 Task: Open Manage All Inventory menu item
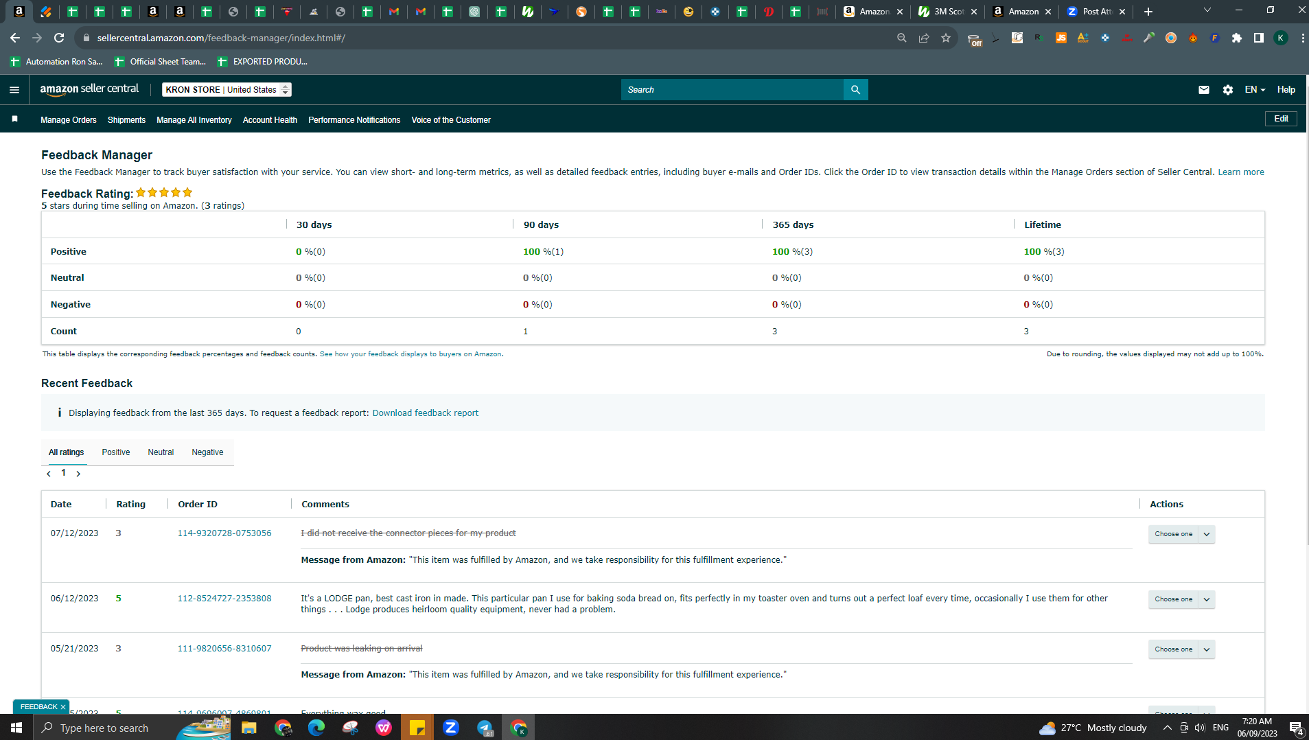(194, 120)
